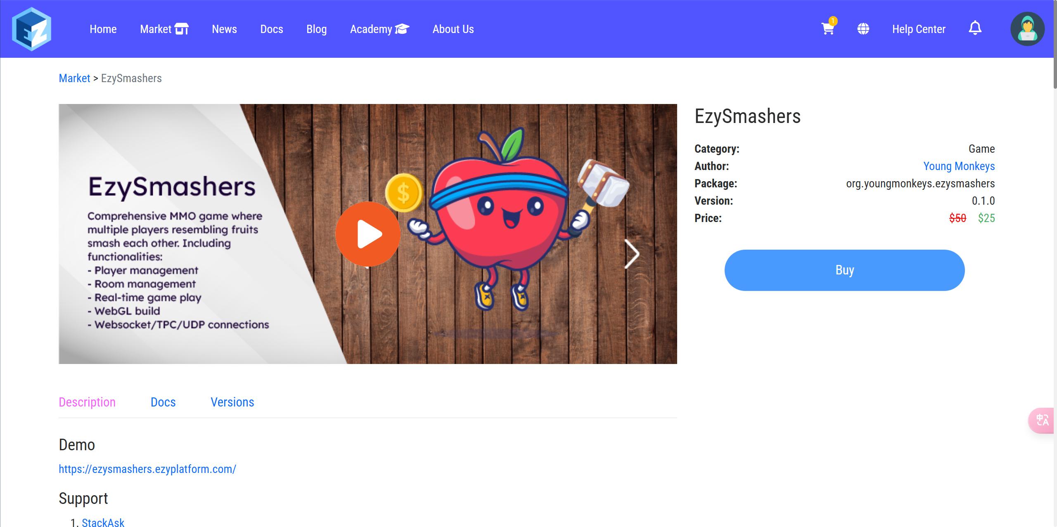1057x527 pixels.
Task: Open notifications bell icon
Action: pyautogui.click(x=975, y=28)
